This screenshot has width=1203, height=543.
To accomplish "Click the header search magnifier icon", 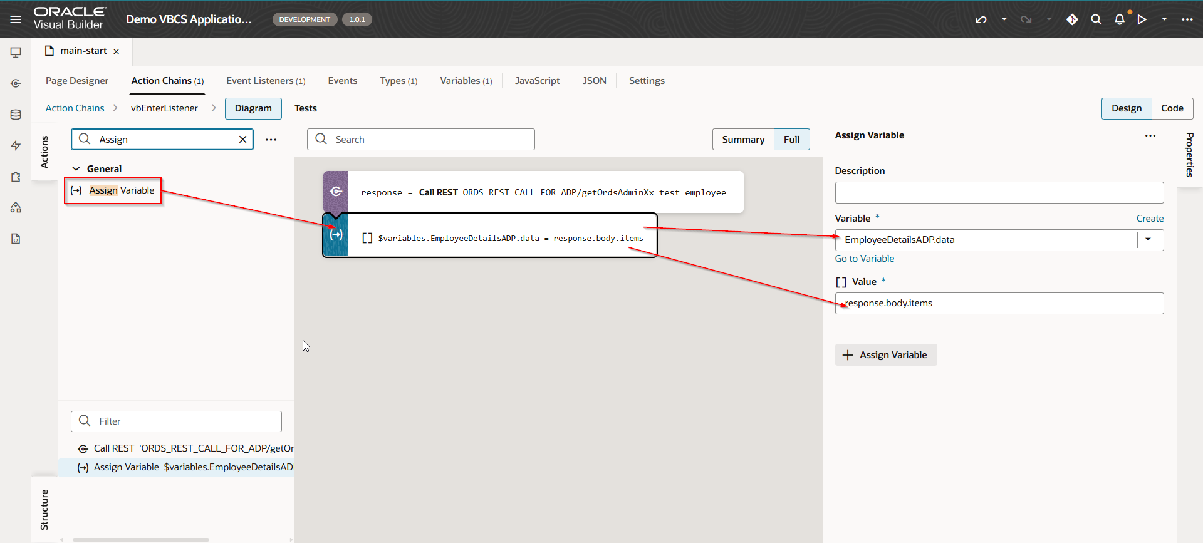I will (1096, 19).
